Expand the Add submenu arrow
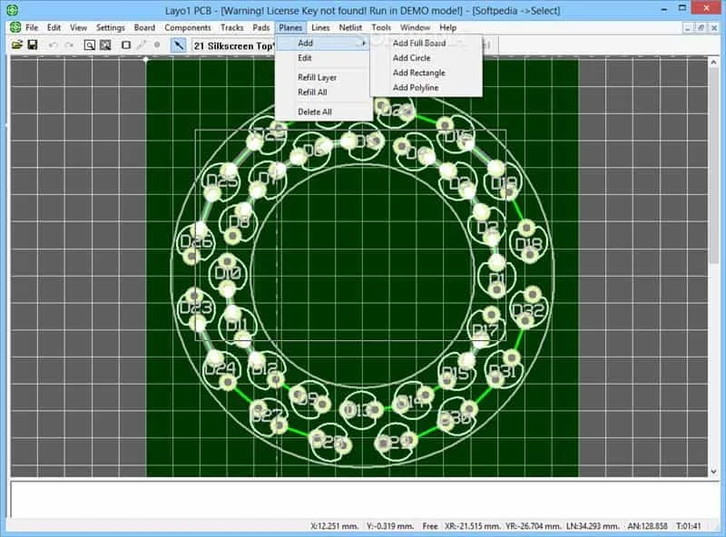This screenshot has width=726, height=537. click(364, 43)
